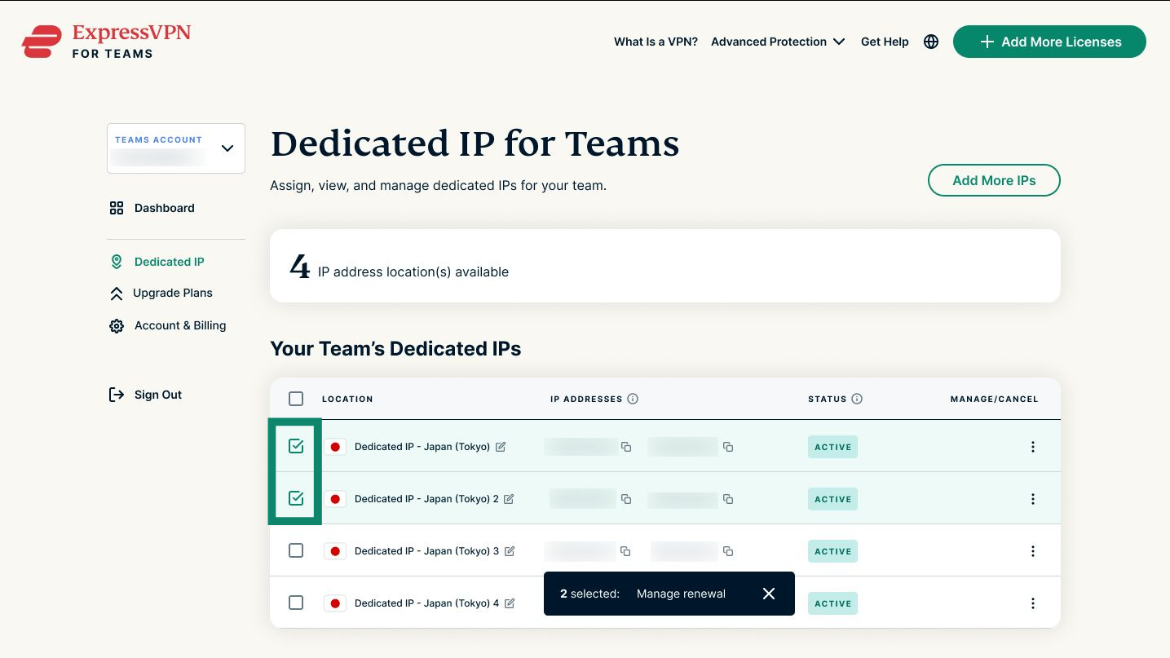Expand the Advanced Protection menu

(778, 42)
